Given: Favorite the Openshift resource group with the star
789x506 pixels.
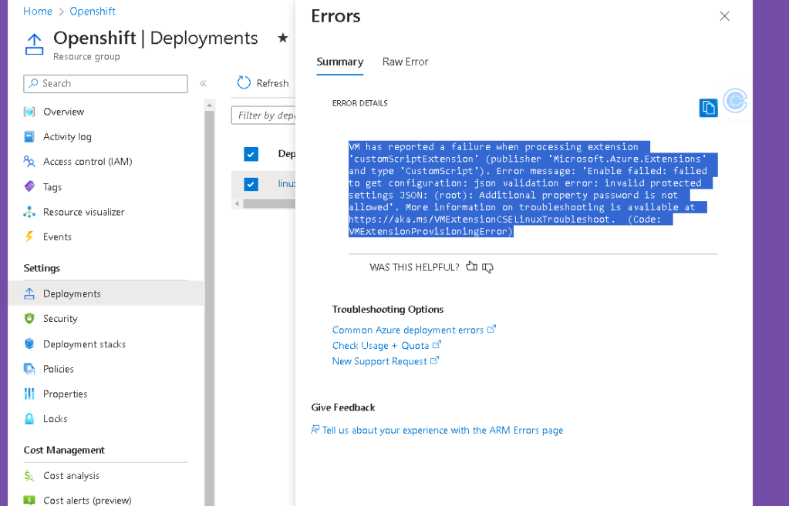Looking at the screenshot, I should 283,38.
